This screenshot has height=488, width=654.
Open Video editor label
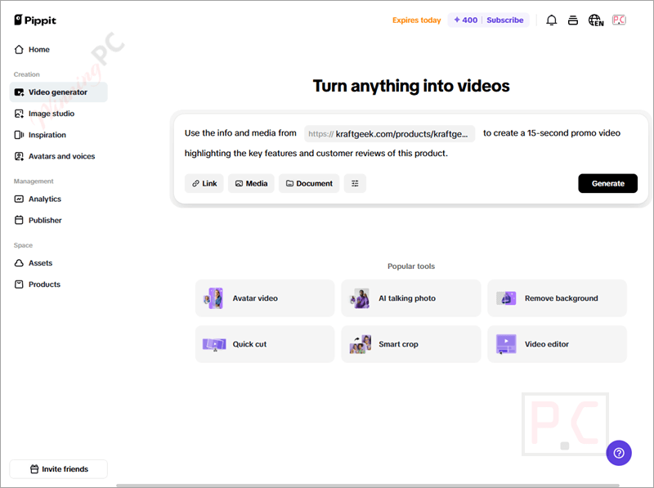click(547, 344)
